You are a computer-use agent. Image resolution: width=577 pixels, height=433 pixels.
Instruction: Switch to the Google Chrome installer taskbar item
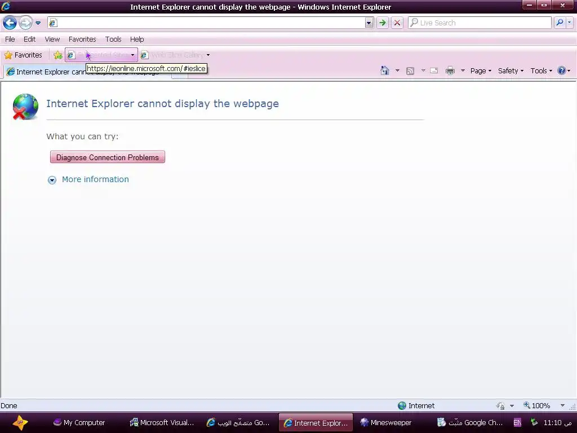coord(469,423)
